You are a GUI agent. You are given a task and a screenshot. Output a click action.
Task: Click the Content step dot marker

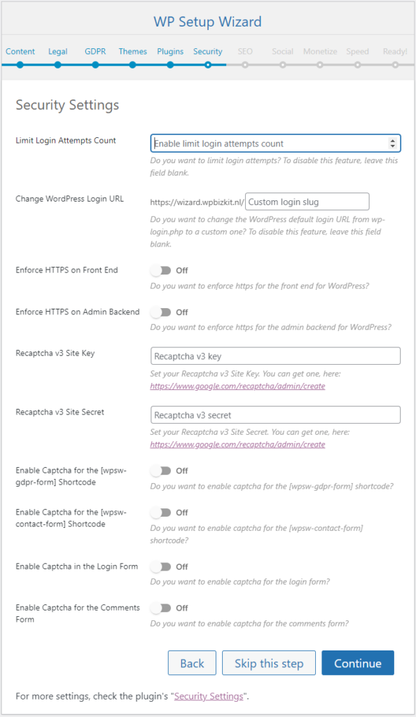click(x=20, y=65)
